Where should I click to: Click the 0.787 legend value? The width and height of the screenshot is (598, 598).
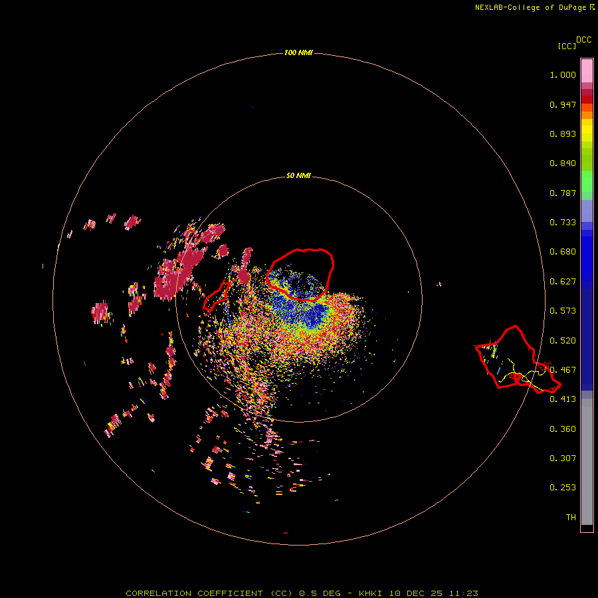(563, 193)
